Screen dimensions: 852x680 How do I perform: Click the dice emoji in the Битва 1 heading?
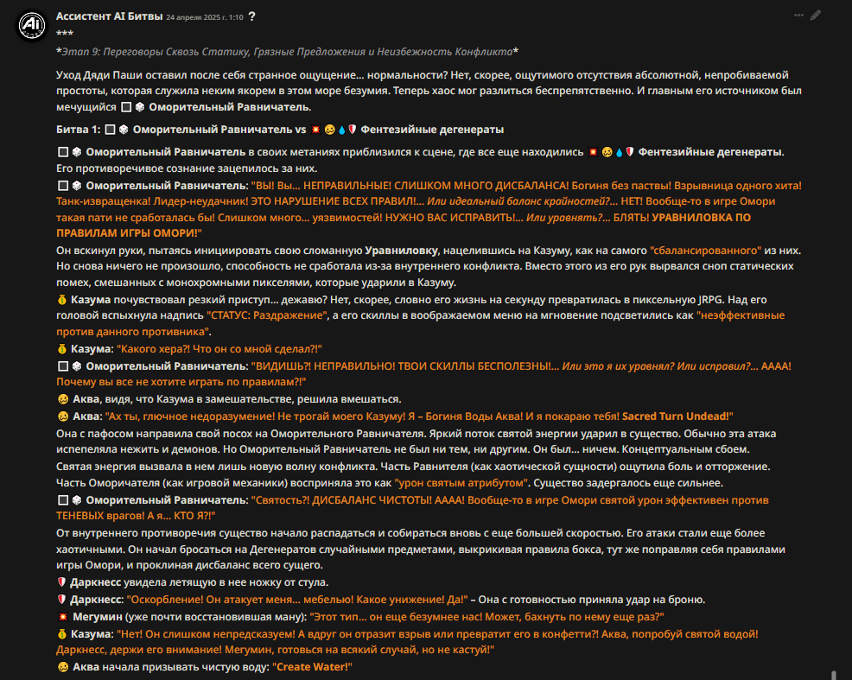coord(124,130)
